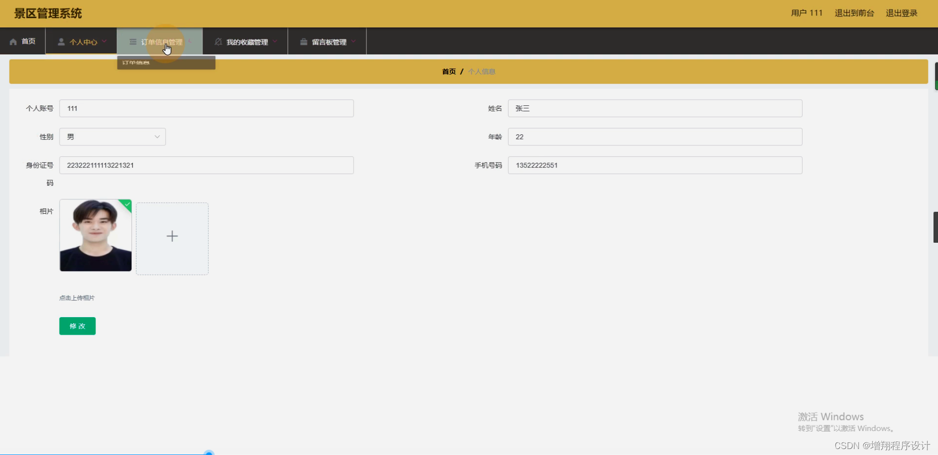Open the 我的收藏管理 menu

[245, 41]
